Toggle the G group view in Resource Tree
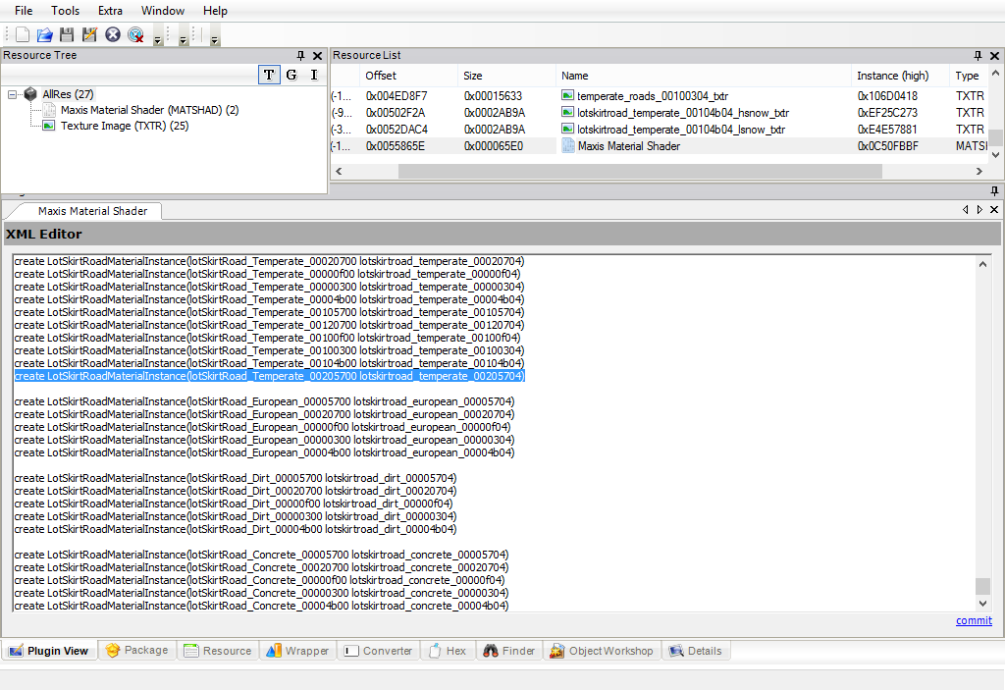This screenshot has width=1005, height=690. pyautogui.click(x=291, y=75)
